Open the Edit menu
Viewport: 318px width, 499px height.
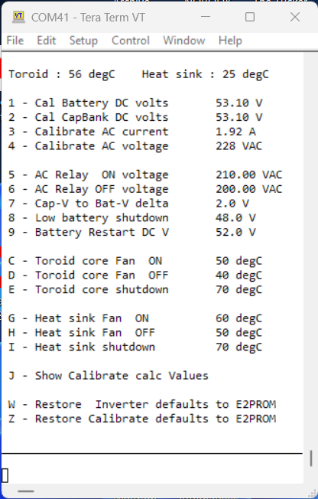tap(47, 41)
